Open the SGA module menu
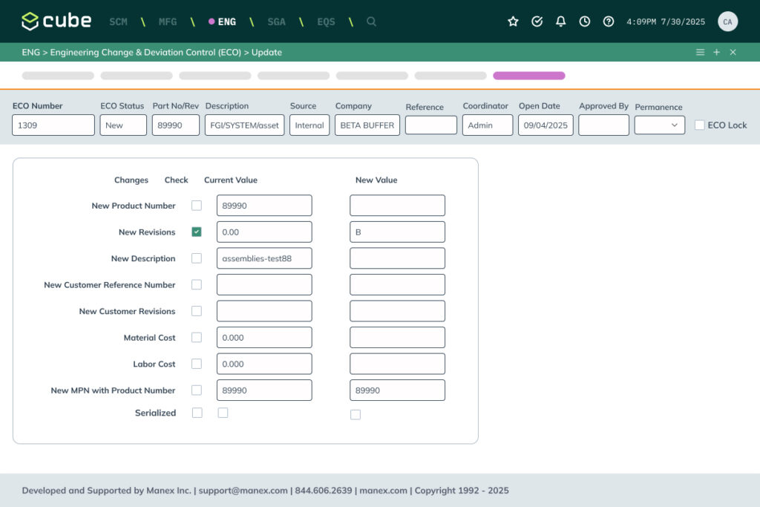Screen dimensions: 760x507 click(x=276, y=22)
